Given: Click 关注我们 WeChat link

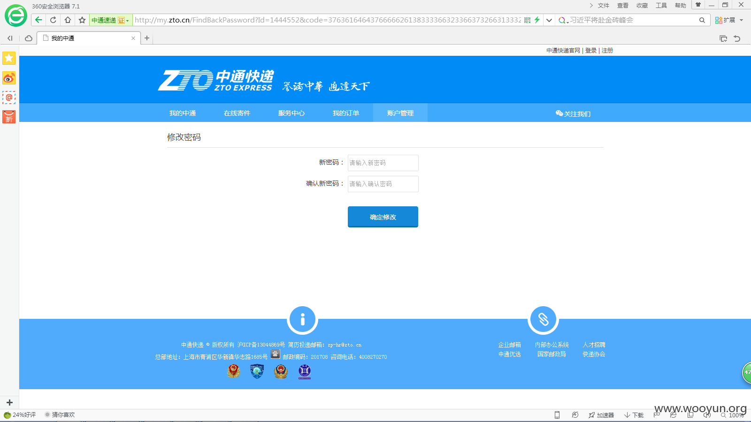Looking at the screenshot, I should pos(573,113).
